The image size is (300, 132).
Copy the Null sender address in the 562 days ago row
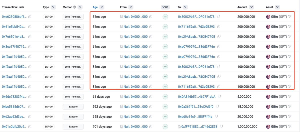tap(151, 107)
